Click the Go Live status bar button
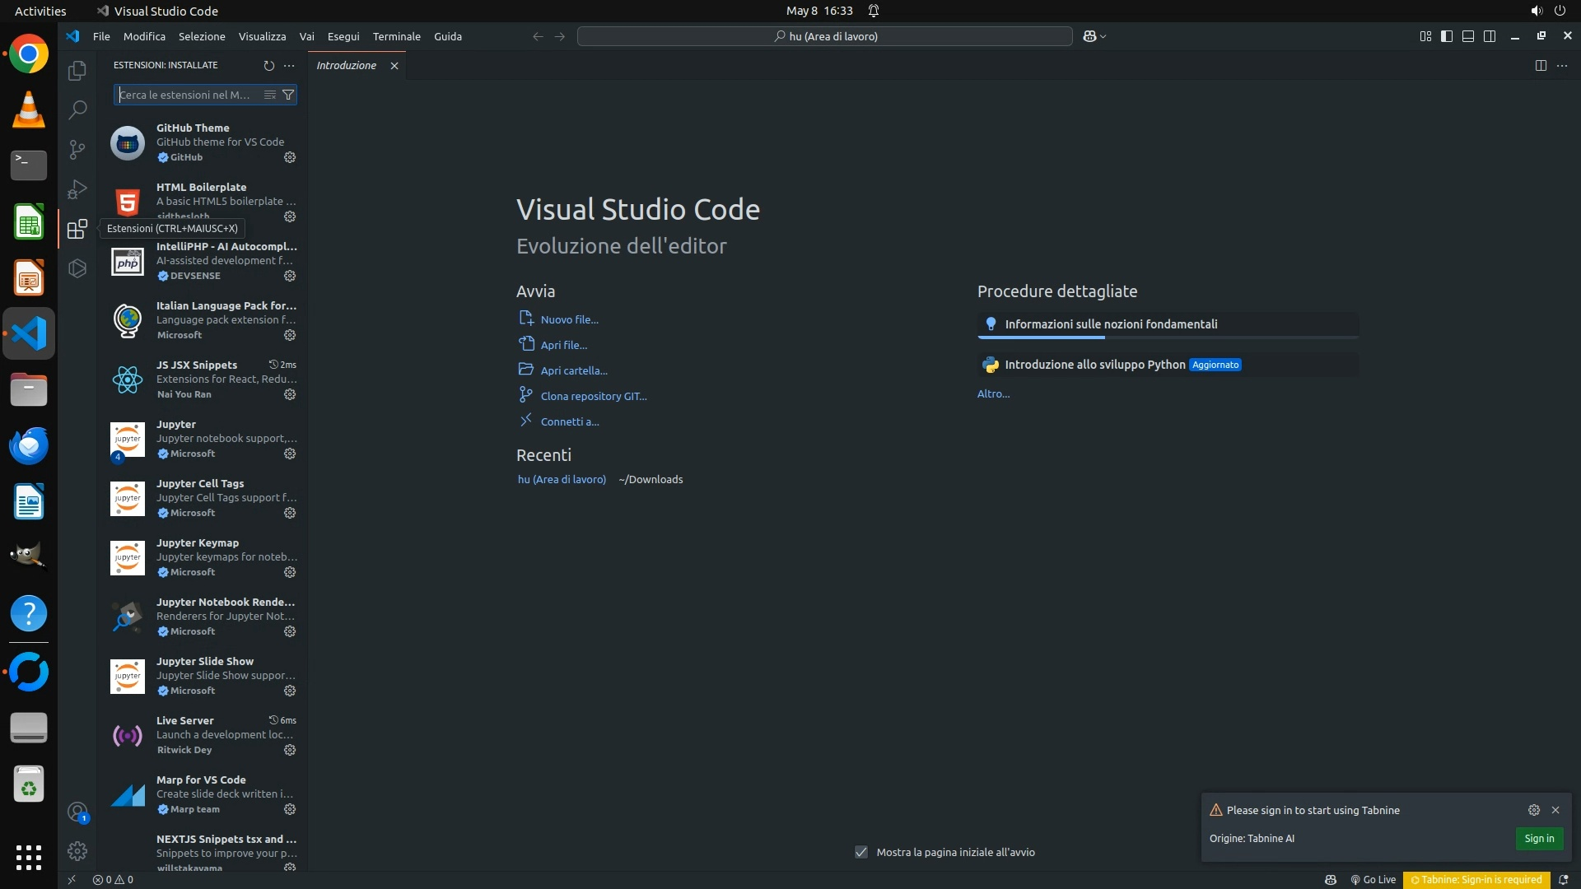1581x889 pixels. pos(1373,879)
